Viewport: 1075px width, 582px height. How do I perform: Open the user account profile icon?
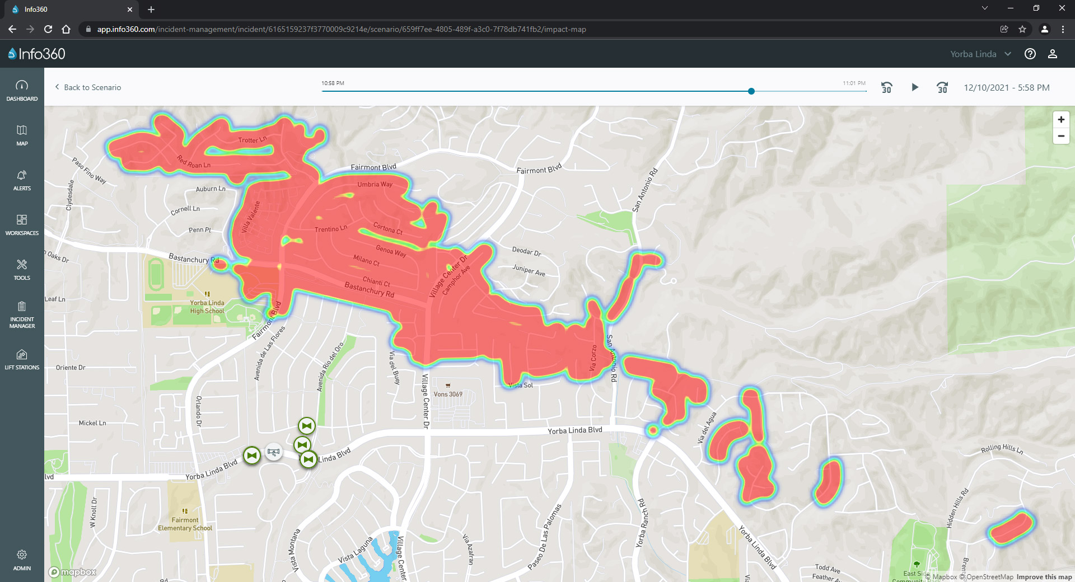tap(1052, 54)
